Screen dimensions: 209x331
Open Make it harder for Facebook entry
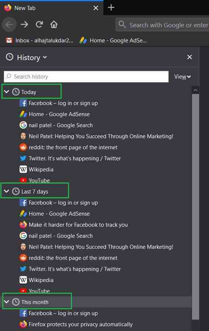click(x=74, y=224)
